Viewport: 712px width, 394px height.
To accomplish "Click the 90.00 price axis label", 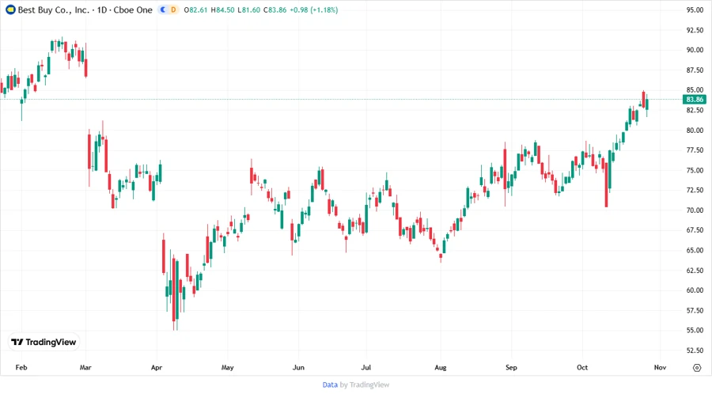I will click(x=695, y=50).
